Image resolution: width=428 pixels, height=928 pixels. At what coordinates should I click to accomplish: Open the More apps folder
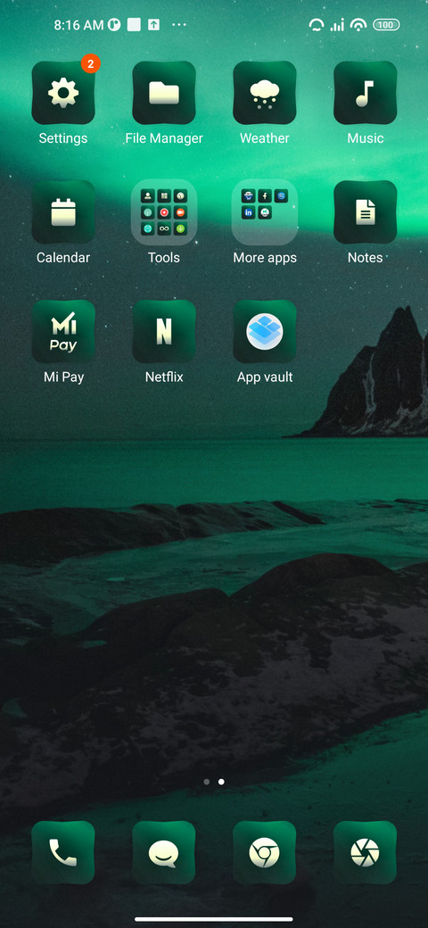pos(264,211)
